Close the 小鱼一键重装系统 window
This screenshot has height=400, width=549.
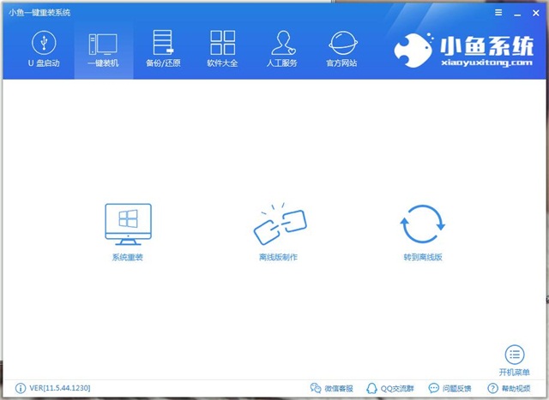[535, 13]
